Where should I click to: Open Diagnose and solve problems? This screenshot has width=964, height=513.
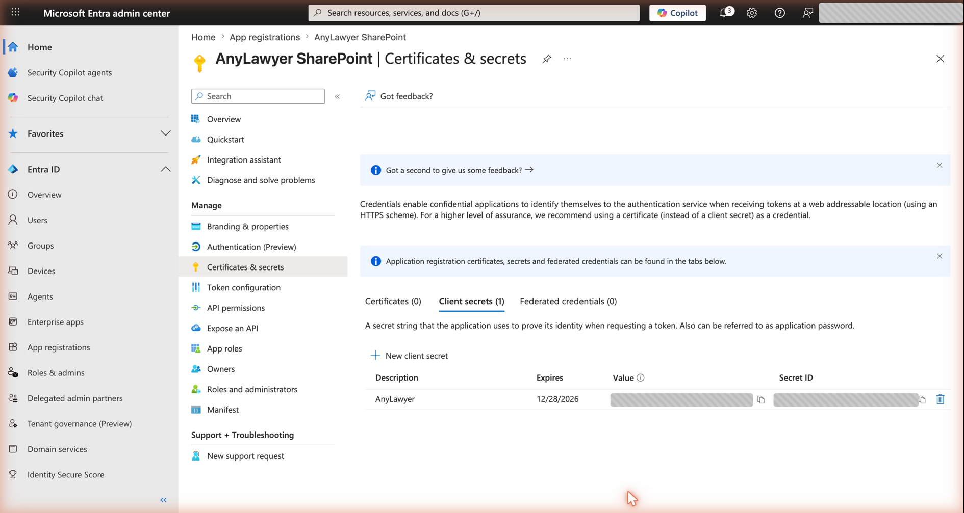(261, 180)
